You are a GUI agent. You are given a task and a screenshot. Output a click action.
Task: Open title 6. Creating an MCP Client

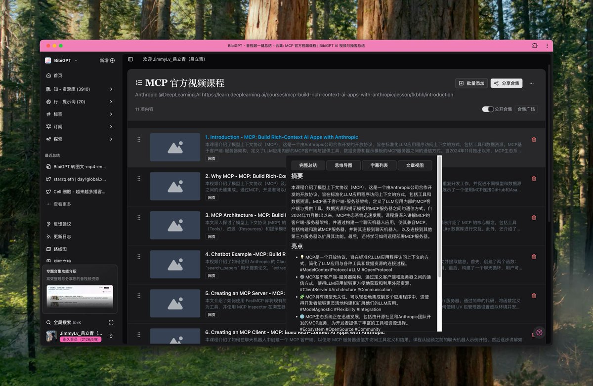click(295, 332)
